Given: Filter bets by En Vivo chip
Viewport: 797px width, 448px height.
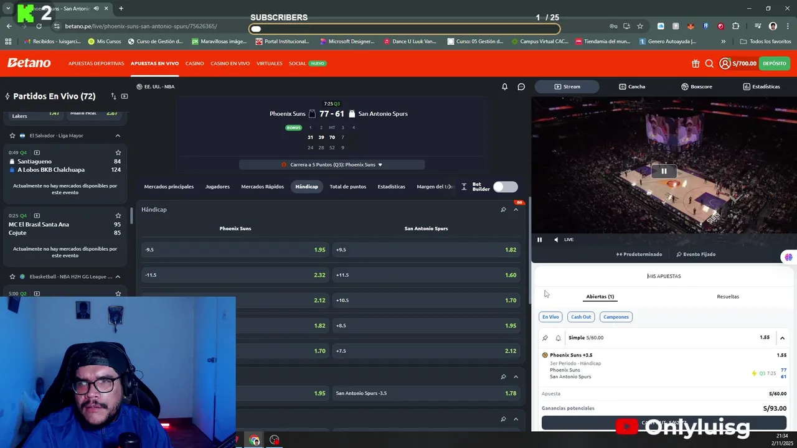Looking at the screenshot, I should click(550, 317).
